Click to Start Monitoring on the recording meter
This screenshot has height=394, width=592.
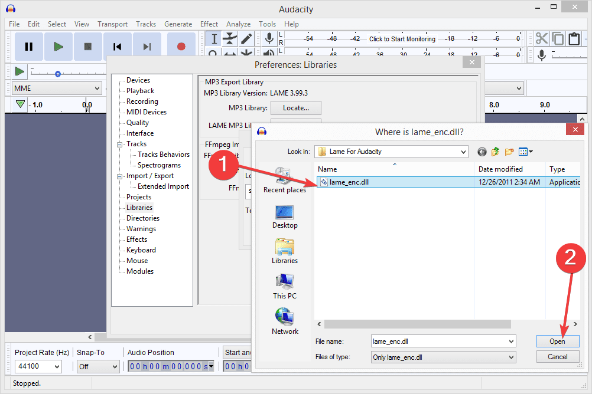tap(402, 39)
